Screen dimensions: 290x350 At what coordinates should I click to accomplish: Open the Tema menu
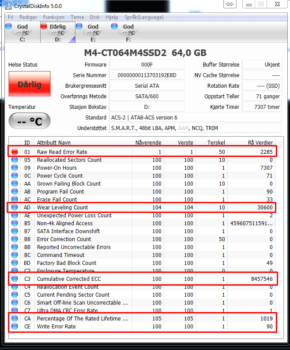pos(77,17)
